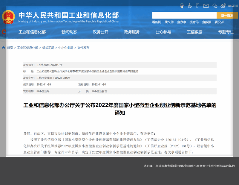Viewport: 239px width, 185px height.
Task: Open the 政务公开 navigation menu
Action: click(100, 32)
